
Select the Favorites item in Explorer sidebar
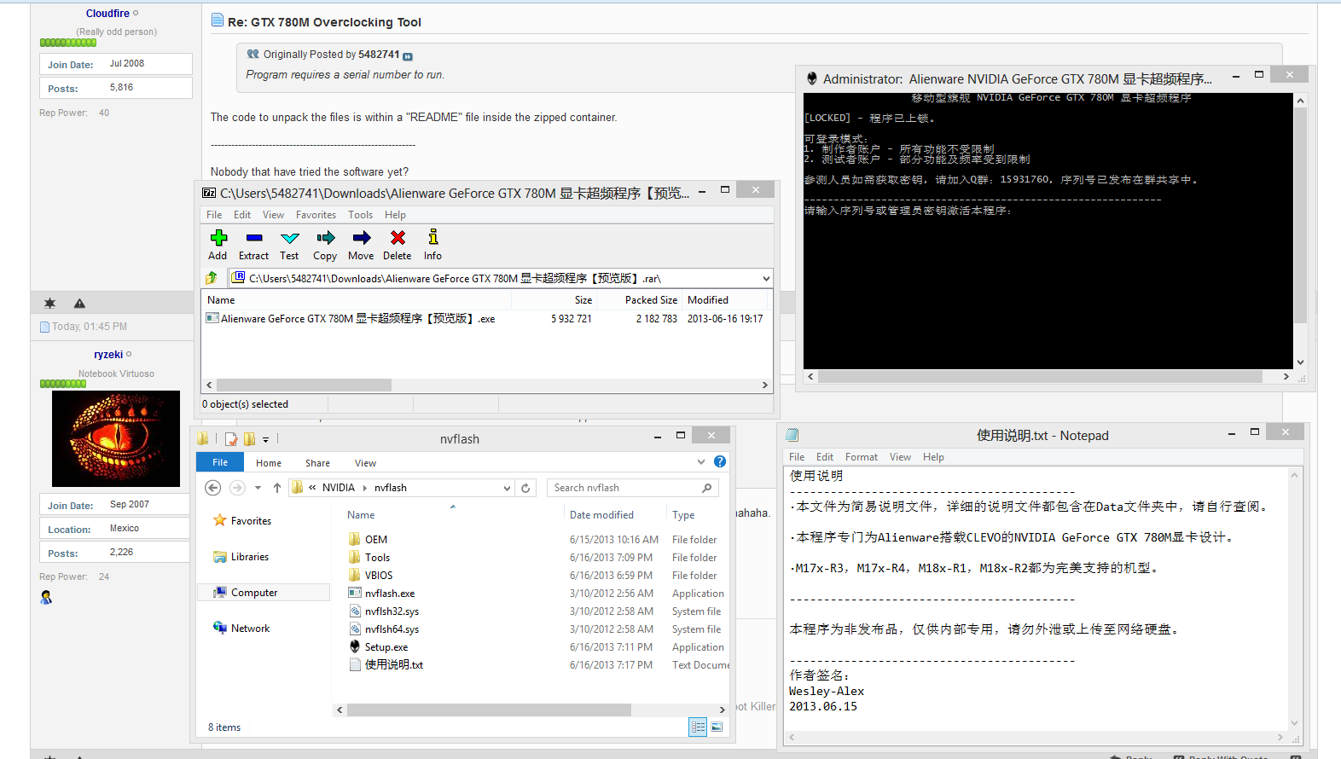point(243,521)
